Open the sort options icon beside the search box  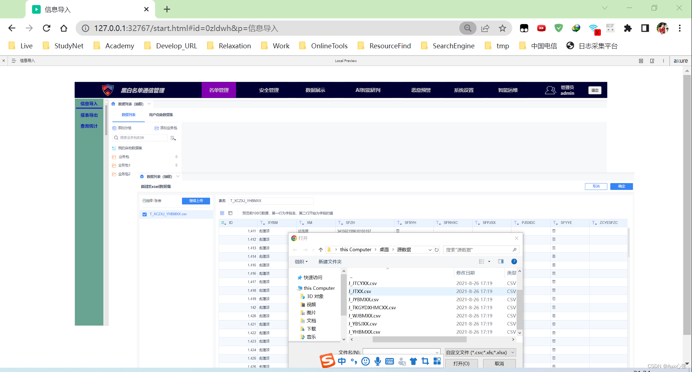(173, 138)
